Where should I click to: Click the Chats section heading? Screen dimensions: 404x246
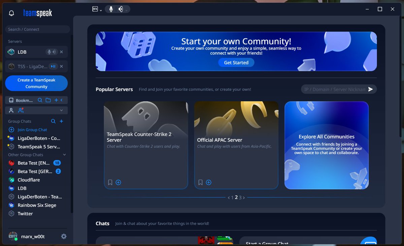[x=102, y=223]
